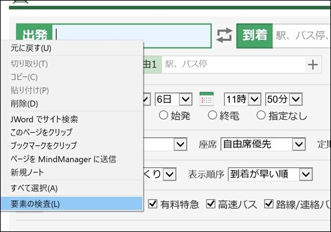Add another via station with plus icon

pos(313,65)
